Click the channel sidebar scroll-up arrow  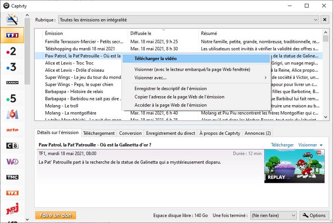tap(27, 15)
